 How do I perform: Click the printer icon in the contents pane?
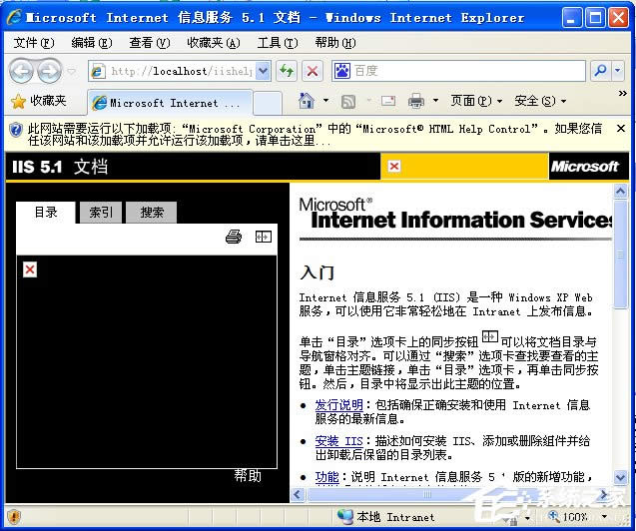(234, 237)
